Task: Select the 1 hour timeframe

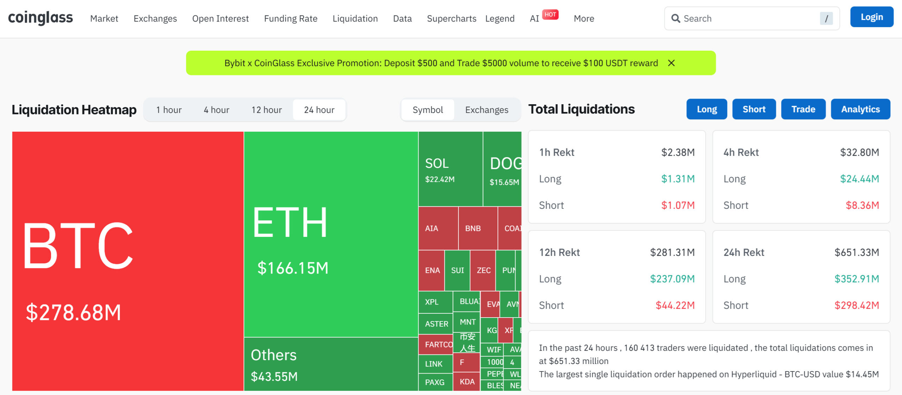Action: pyautogui.click(x=169, y=110)
